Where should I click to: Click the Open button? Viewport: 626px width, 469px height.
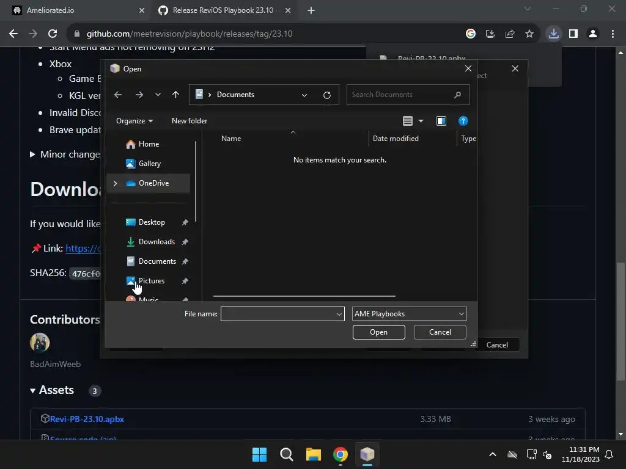378,332
